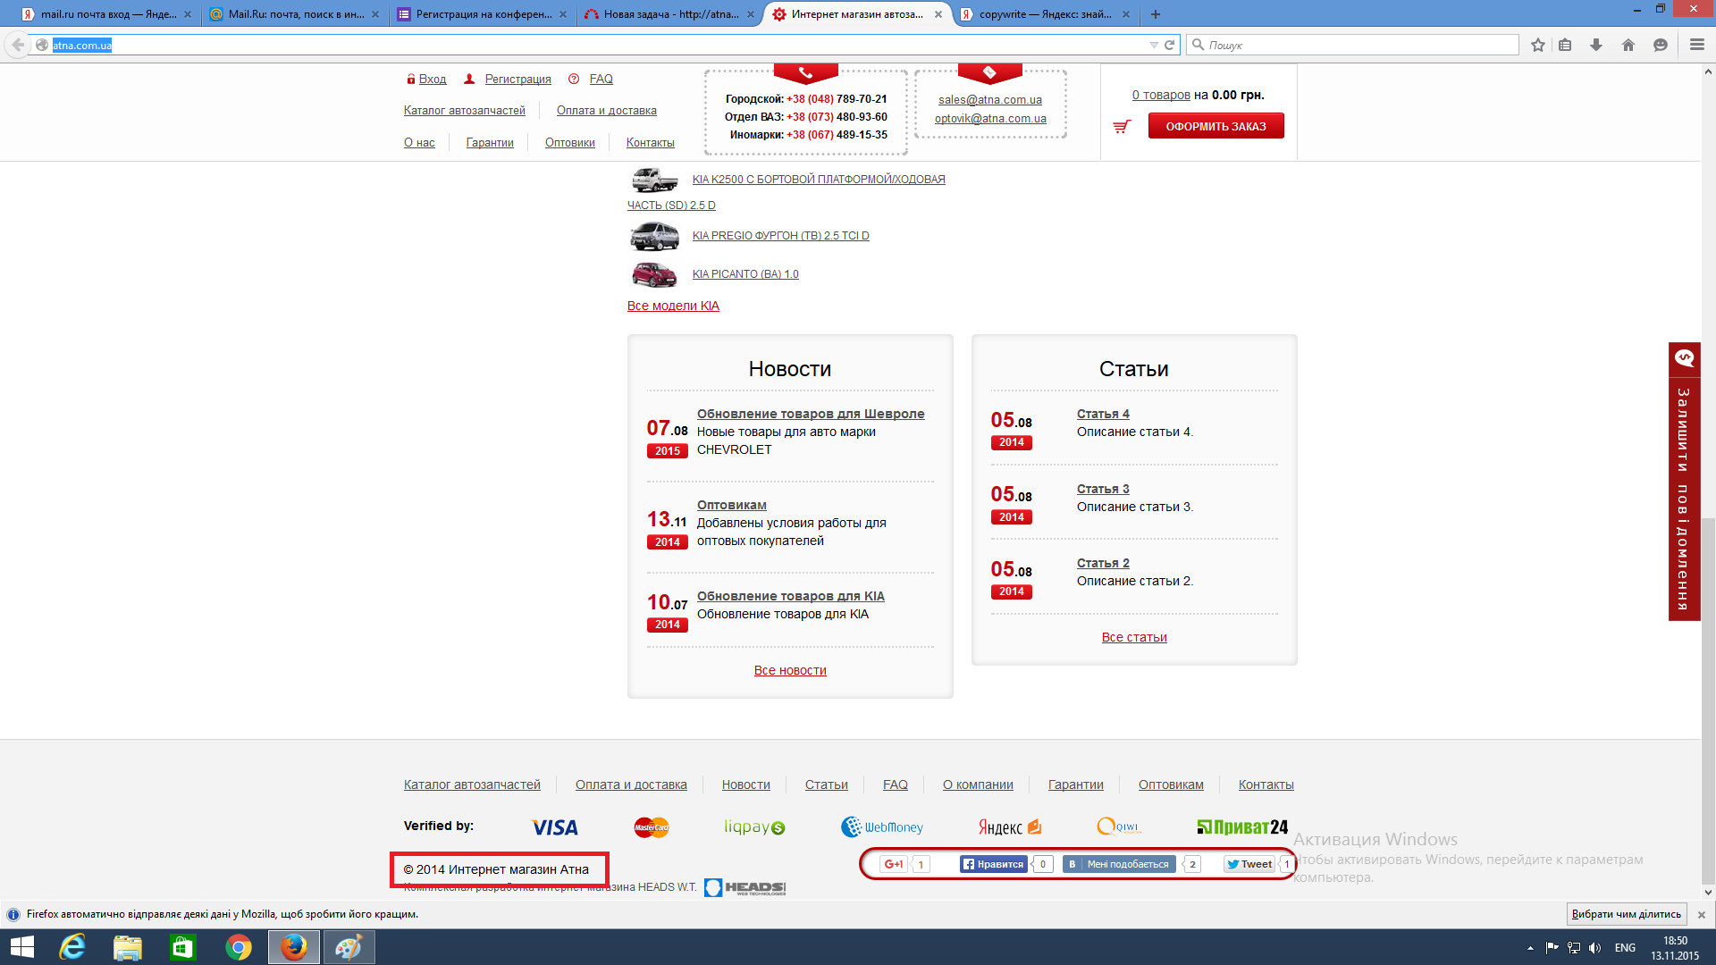Viewport: 1716px width, 965px height.
Task: Open the Firefox downloads arrow icon
Action: point(1596,45)
